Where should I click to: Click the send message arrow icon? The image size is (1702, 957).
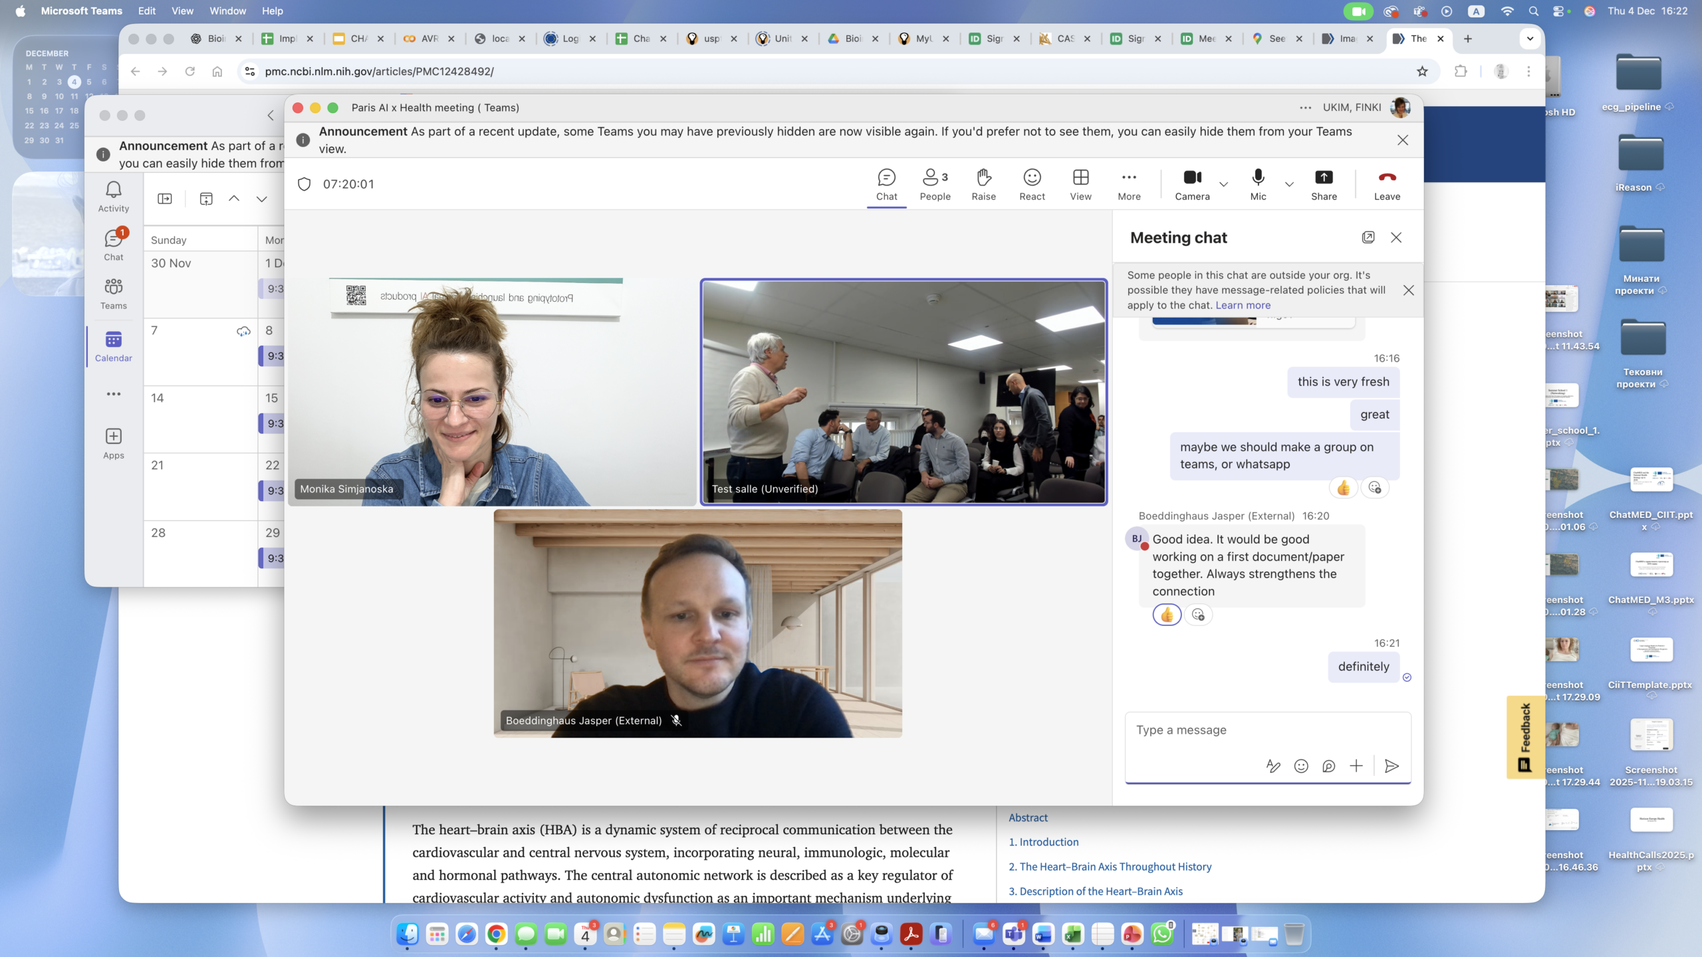point(1391,766)
